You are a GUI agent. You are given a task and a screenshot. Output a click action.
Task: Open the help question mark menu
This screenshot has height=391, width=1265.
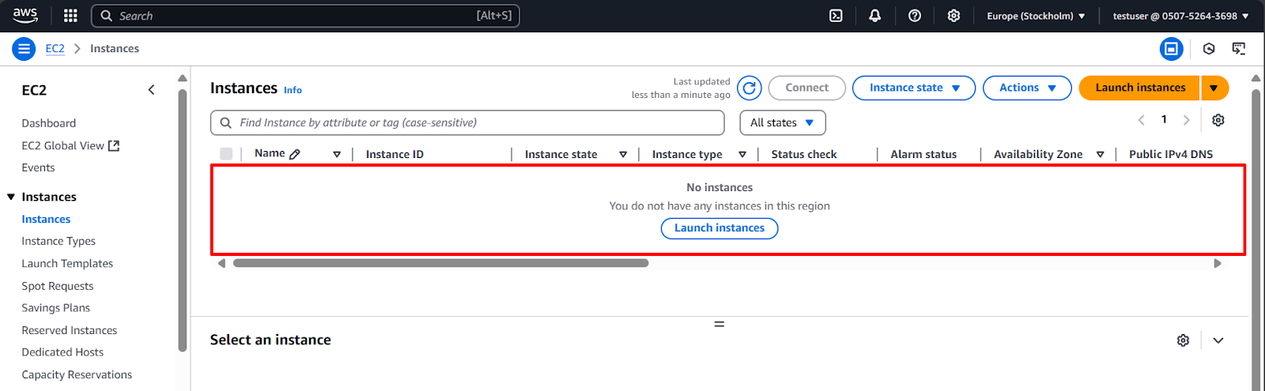(x=915, y=16)
